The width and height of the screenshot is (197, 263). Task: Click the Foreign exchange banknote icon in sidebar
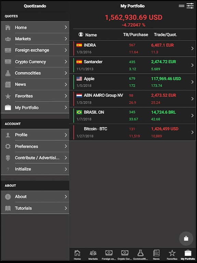[8, 50]
